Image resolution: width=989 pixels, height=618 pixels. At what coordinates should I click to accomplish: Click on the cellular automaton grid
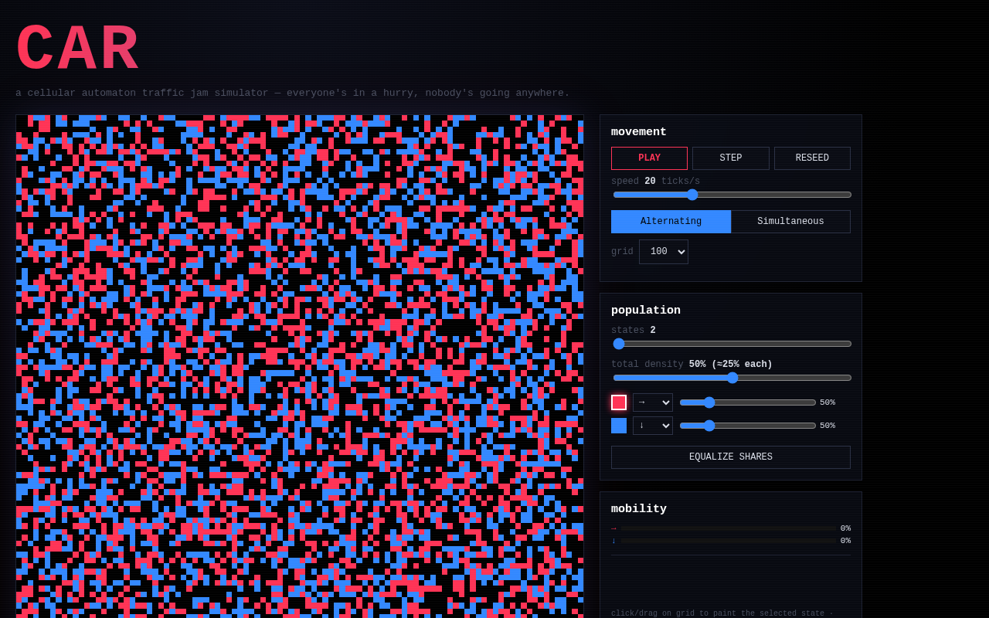click(x=300, y=366)
